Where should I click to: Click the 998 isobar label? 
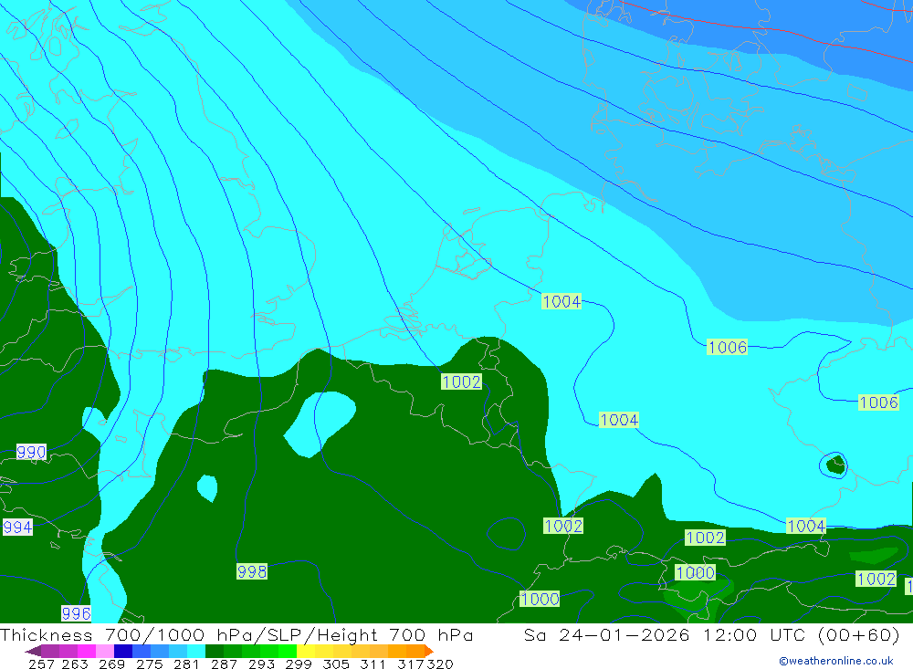pos(252,571)
